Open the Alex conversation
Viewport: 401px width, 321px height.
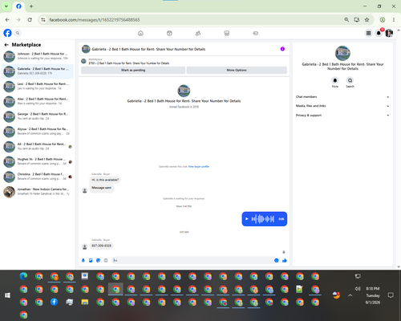tap(38, 101)
